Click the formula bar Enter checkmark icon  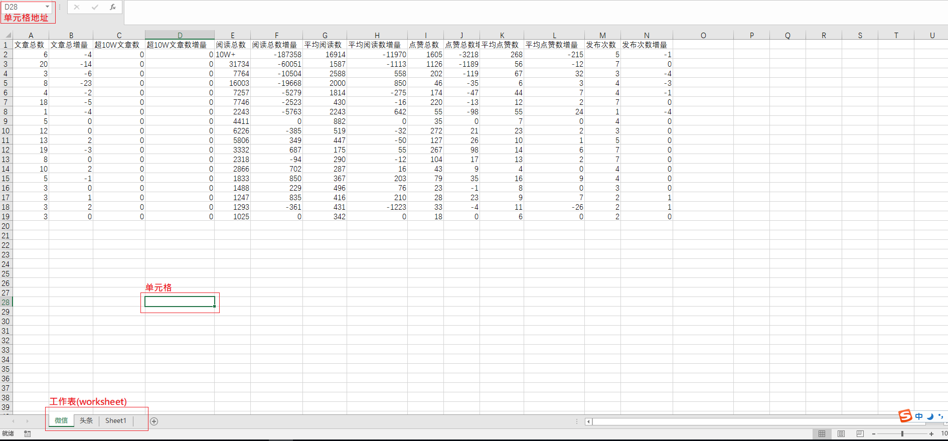coord(95,7)
